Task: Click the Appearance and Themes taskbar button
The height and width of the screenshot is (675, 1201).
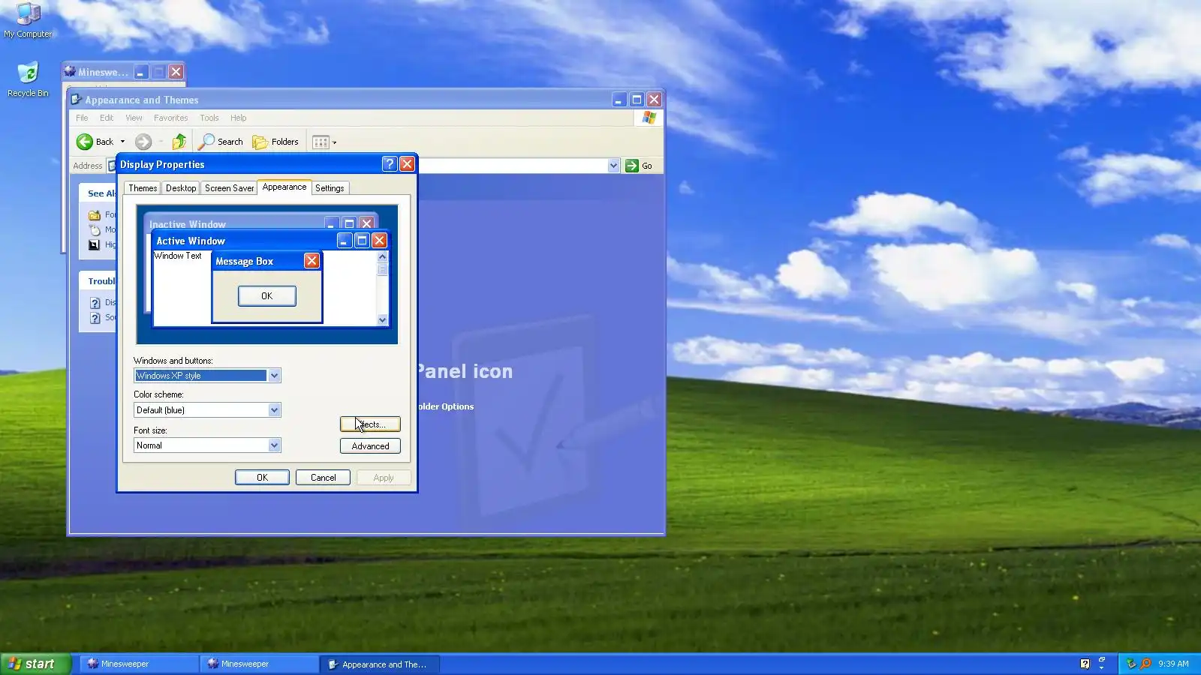Action: point(380,664)
